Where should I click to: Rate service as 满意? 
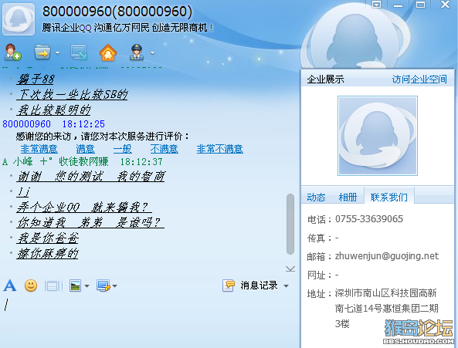click(85, 149)
